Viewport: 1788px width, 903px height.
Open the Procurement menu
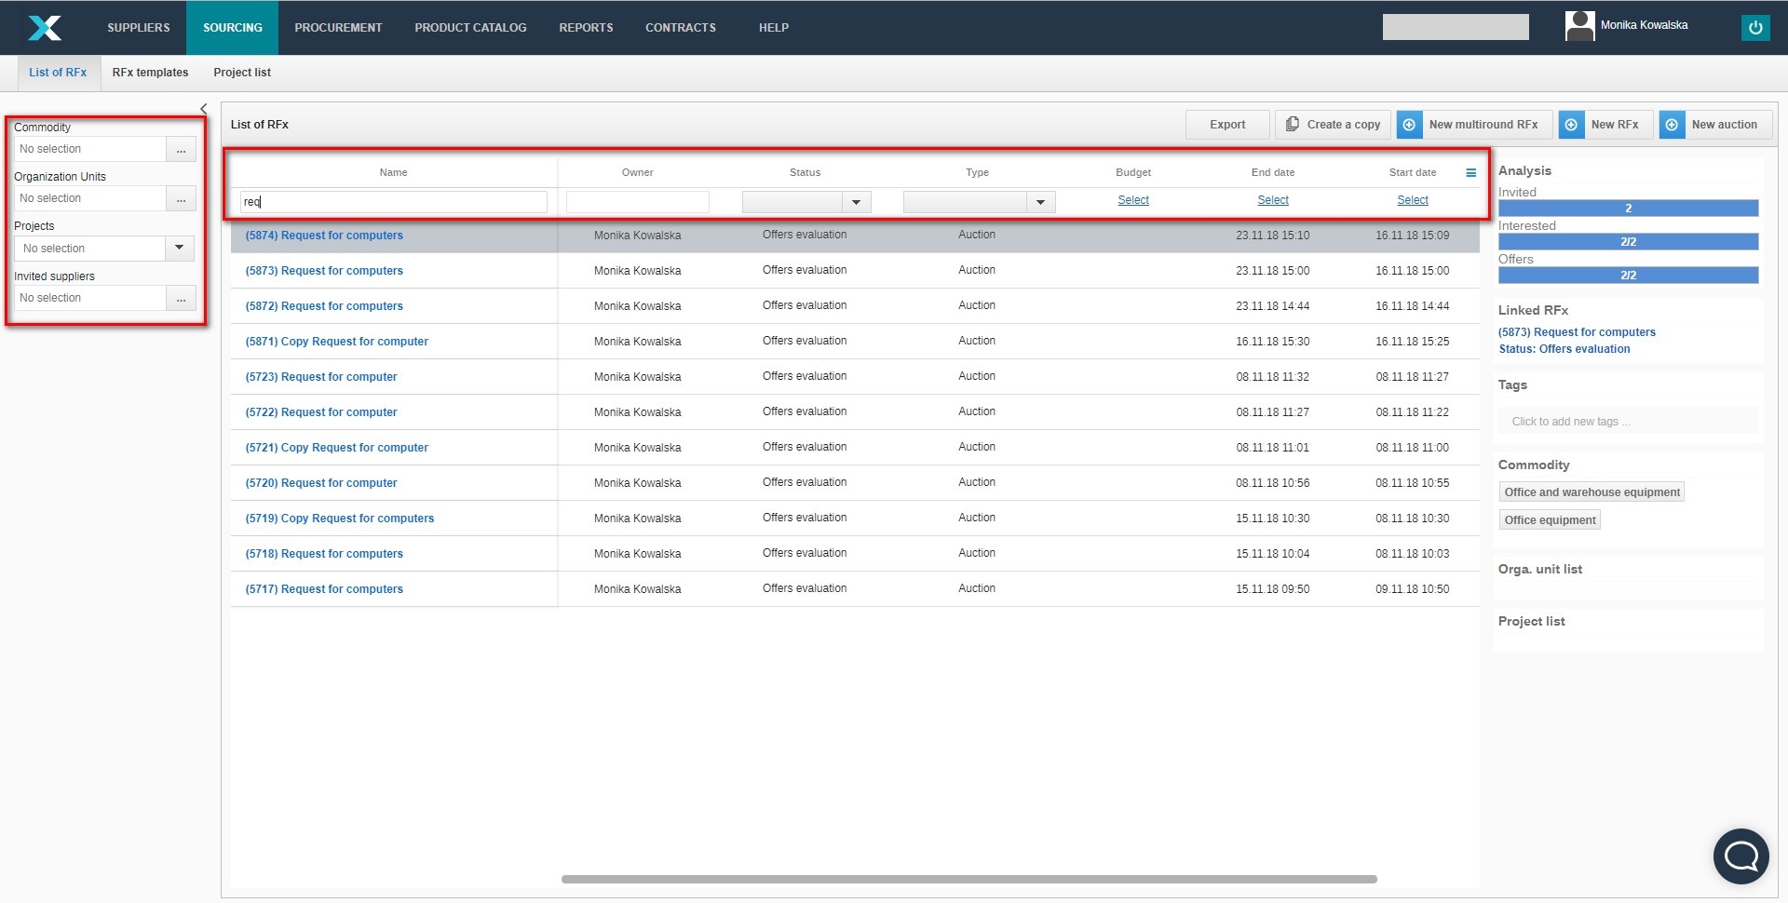338,28
